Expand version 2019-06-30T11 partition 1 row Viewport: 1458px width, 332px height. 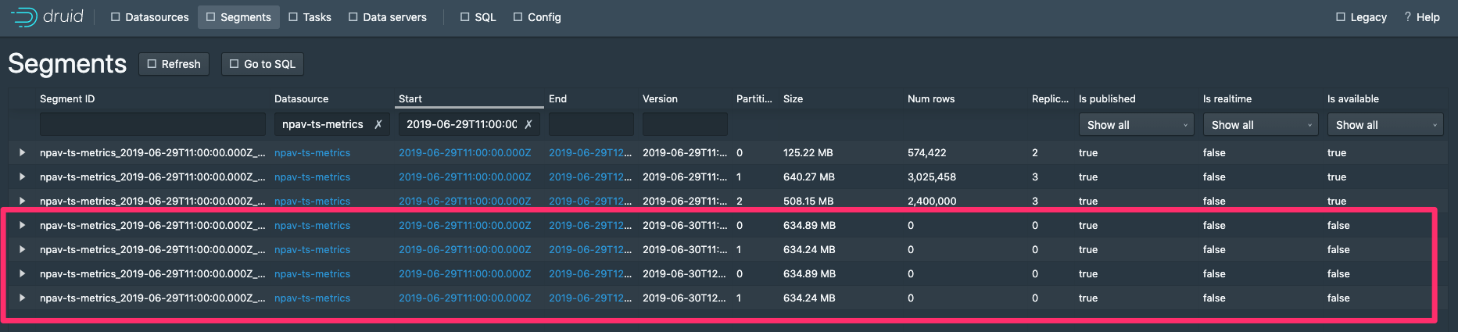[x=22, y=249]
